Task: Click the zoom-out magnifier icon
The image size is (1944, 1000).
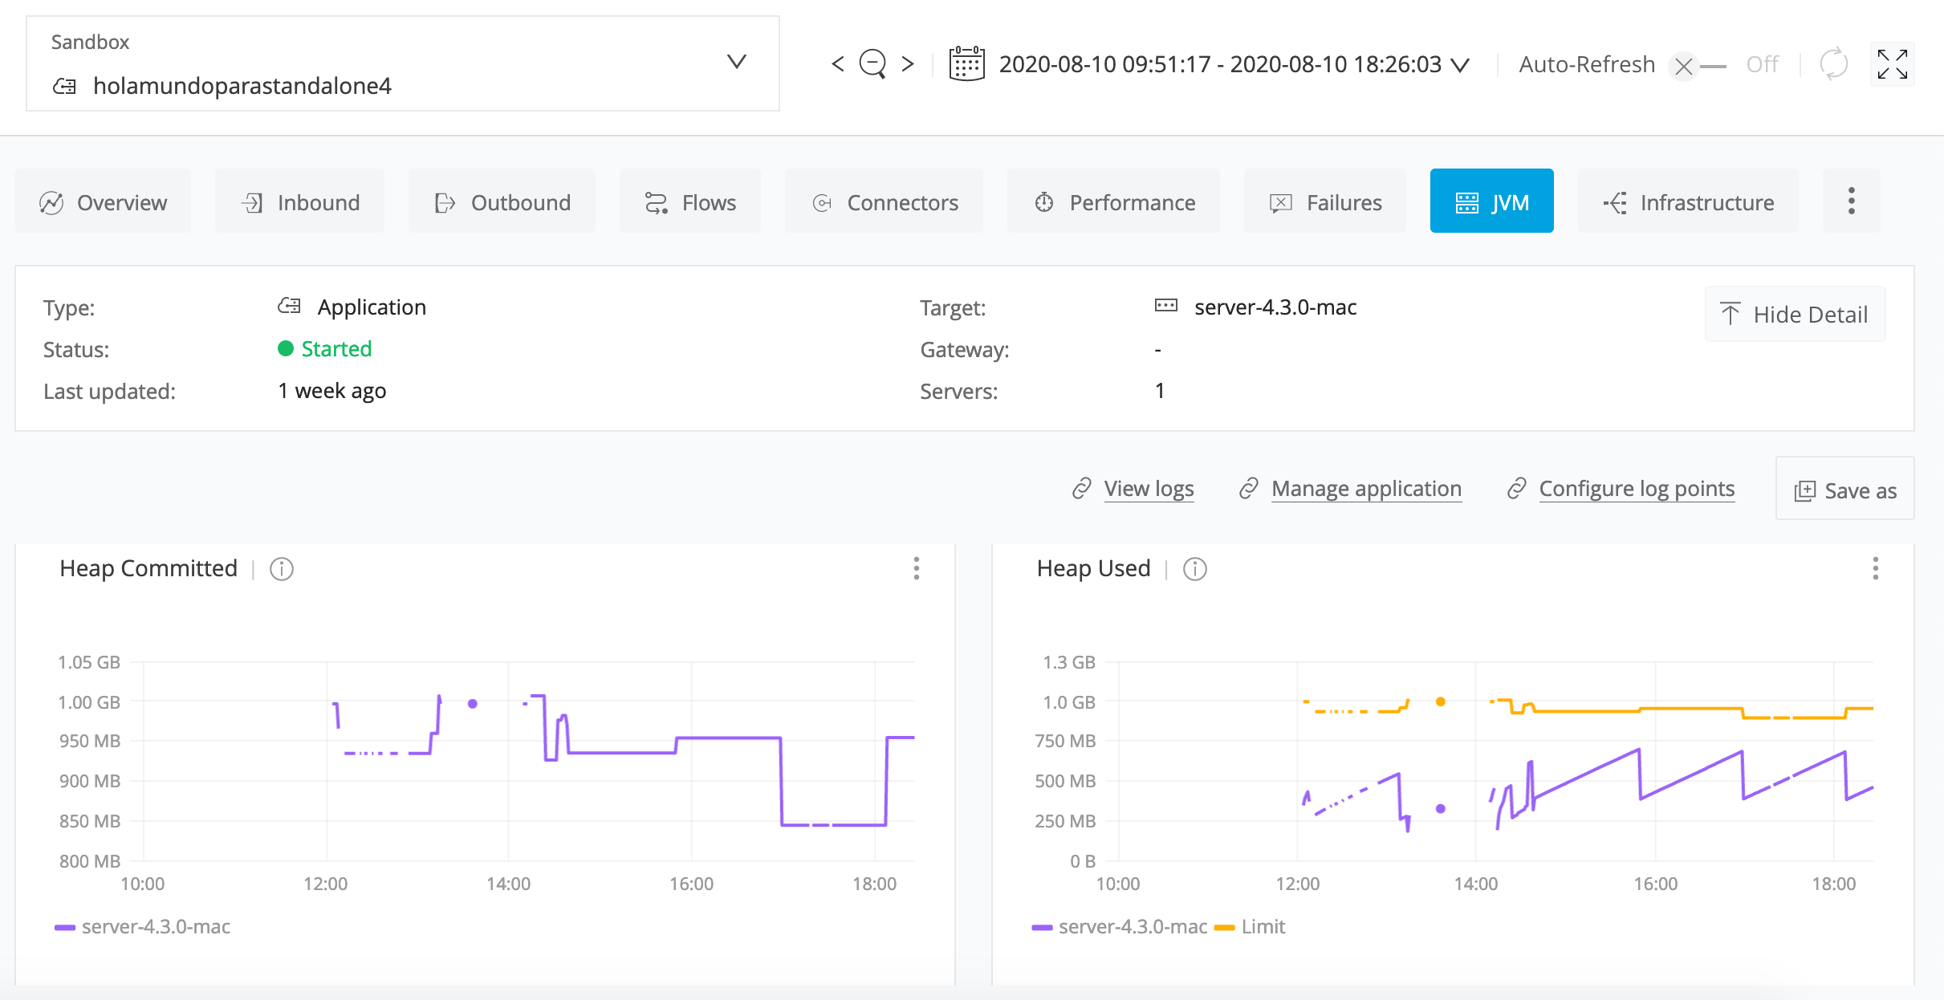Action: pos(872,63)
